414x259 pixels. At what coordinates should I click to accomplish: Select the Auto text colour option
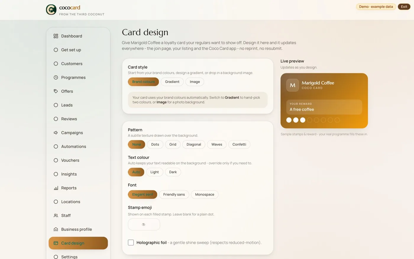coord(136,172)
